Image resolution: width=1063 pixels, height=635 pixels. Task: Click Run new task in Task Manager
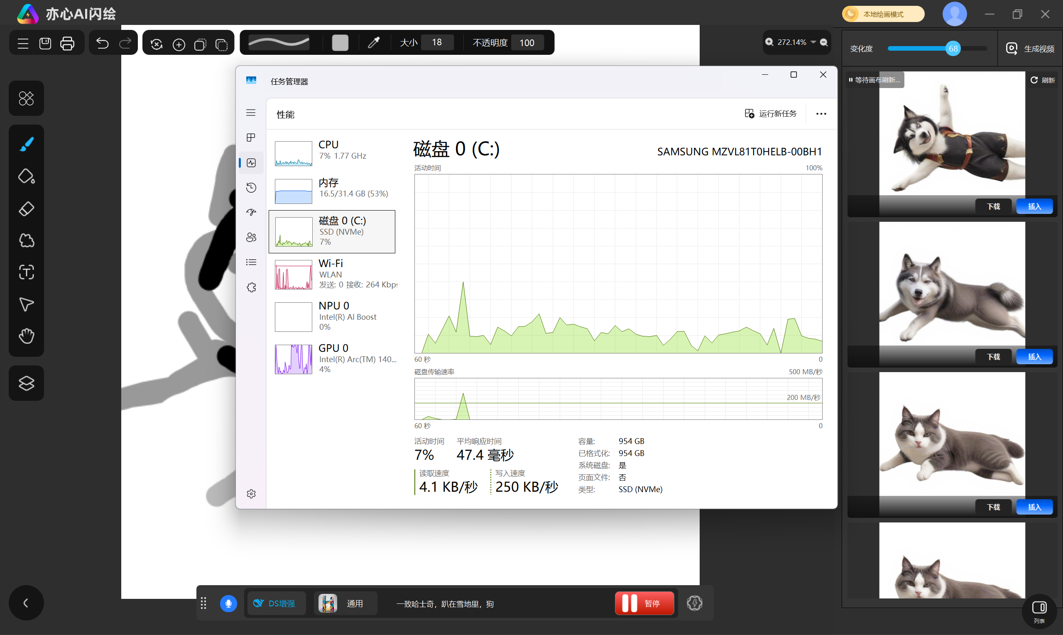pyautogui.click(x=770, y=114)
